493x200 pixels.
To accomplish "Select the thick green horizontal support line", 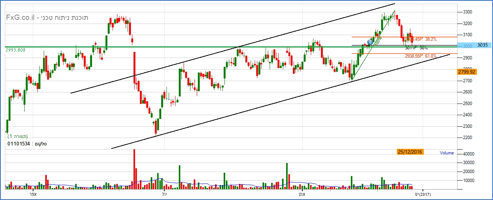I will (232, 47).
